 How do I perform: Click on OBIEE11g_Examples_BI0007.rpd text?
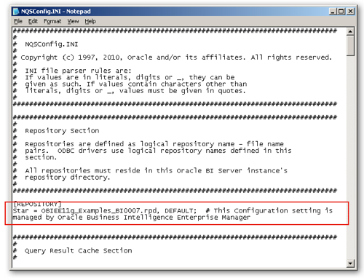tap(100, 210)
